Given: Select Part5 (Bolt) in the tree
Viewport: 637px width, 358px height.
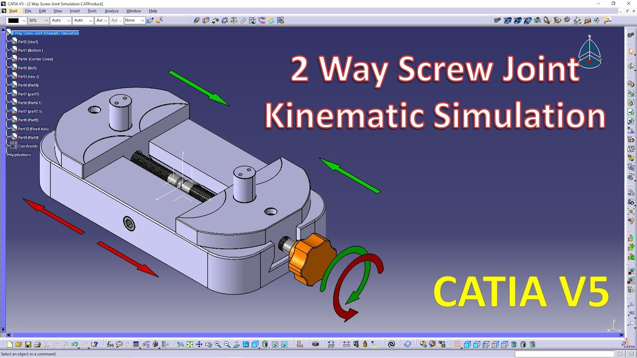Looking at the screenshot, I should 27,68.
